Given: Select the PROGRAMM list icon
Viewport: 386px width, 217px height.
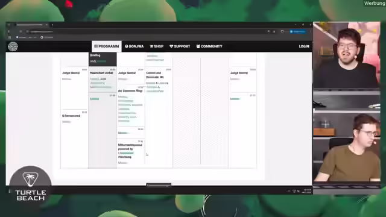Looking at the screenshot, I should point(96,46).
